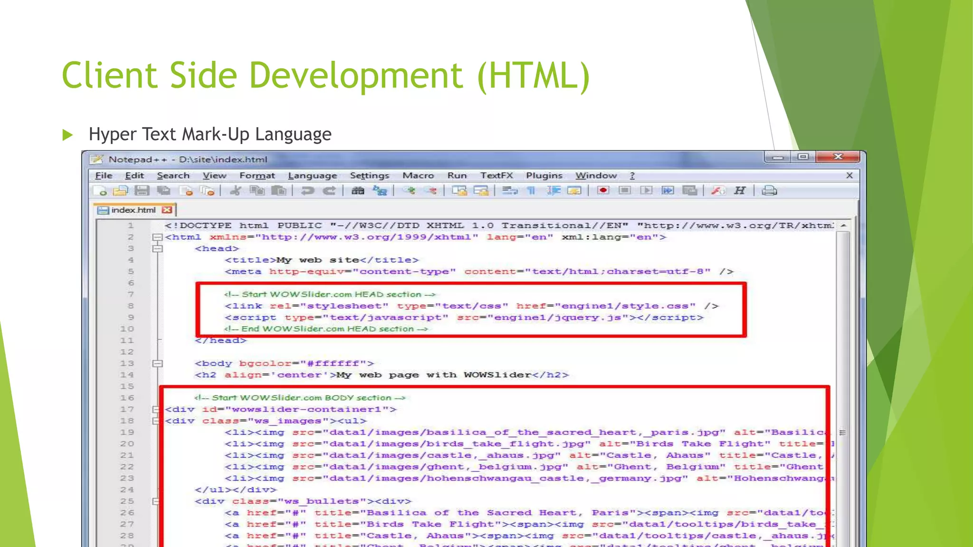Viewport: 973px width, 547px height.
Task: Create a new document with the New icon
Action: click(100, 191)
